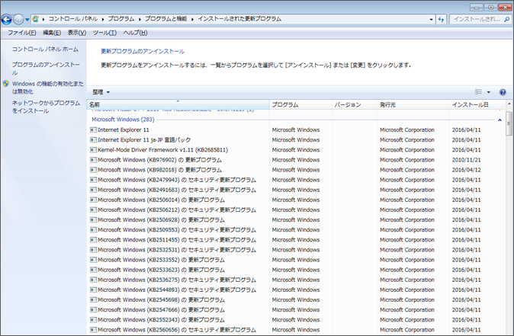Open the 編集(E) menu
The height and width of the screenshot is (336, 514).
(x=52, y=33)
